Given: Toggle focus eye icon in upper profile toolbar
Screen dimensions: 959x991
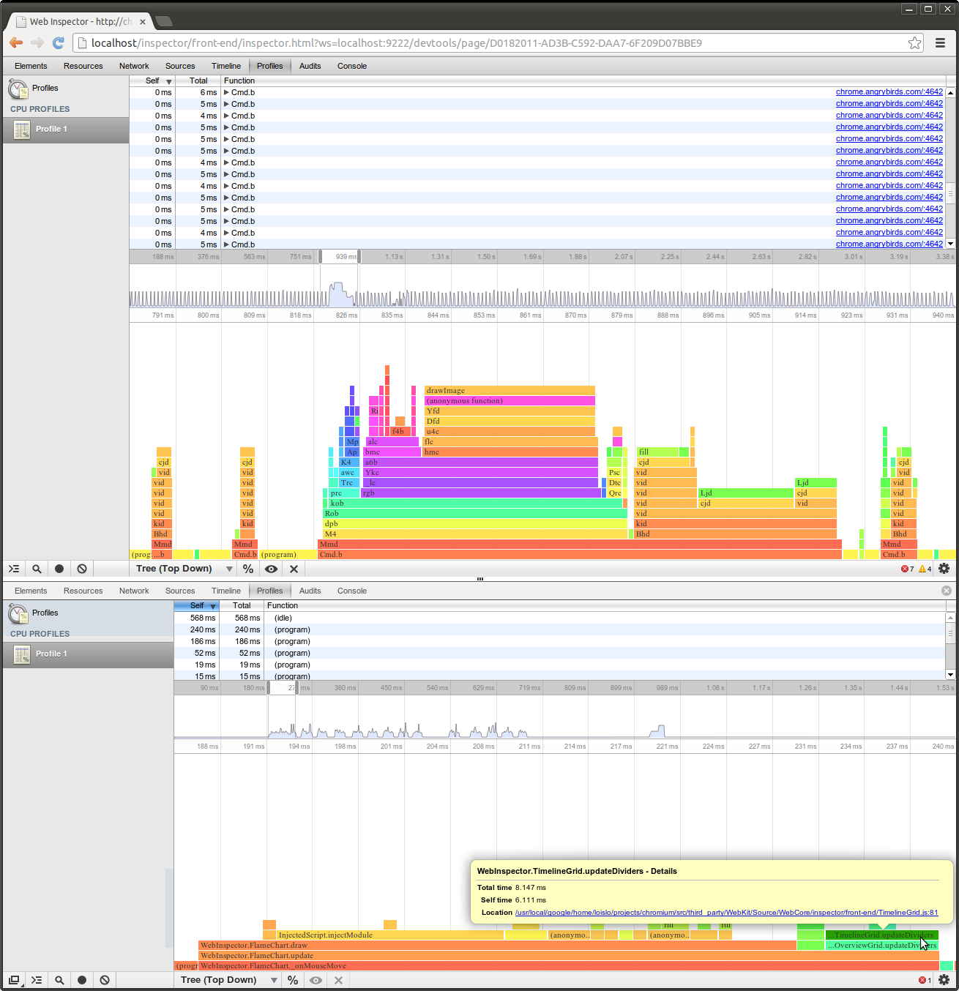Looking at the screenshot, I should tap(271, 569).
